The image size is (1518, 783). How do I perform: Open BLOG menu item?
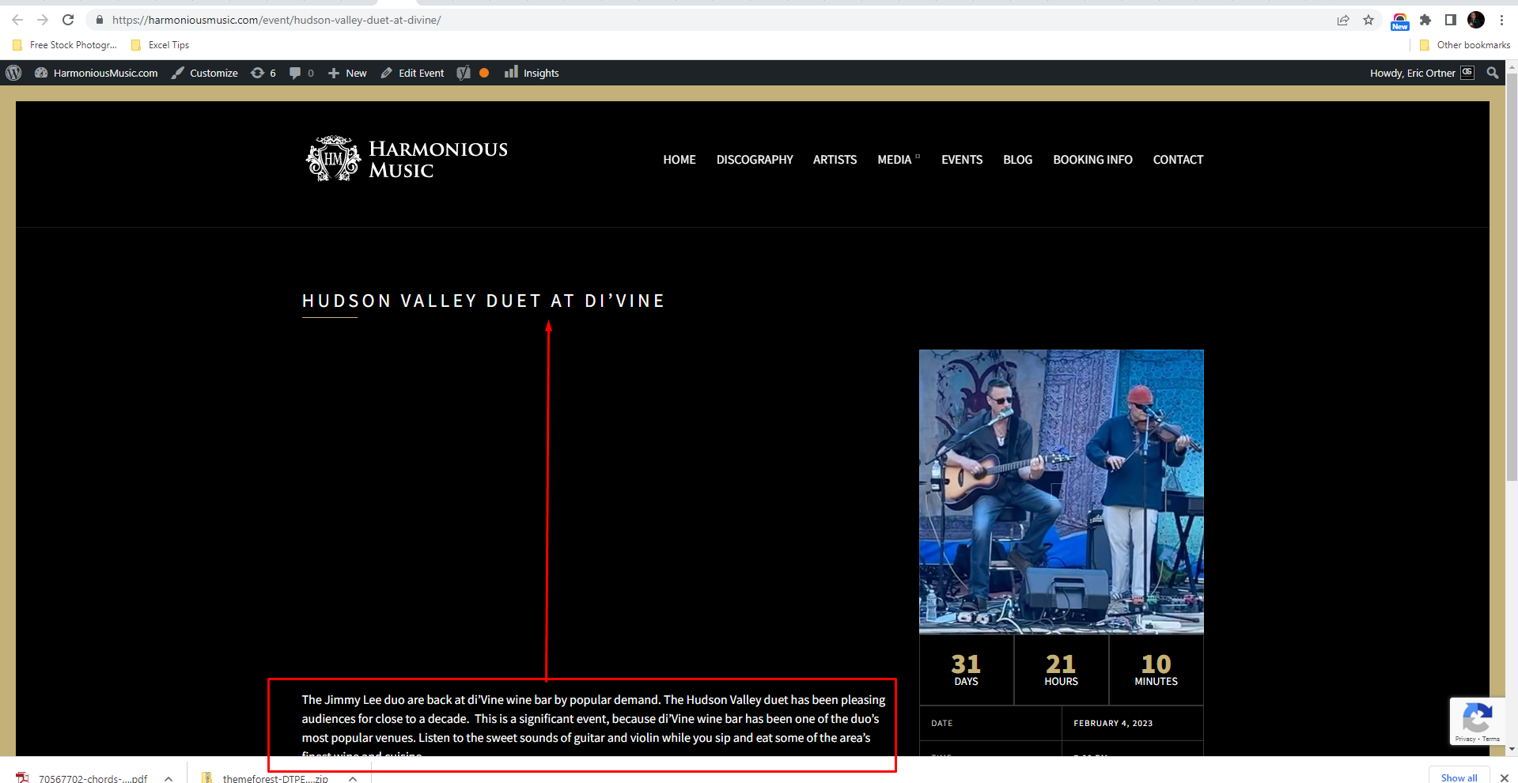1017,160
